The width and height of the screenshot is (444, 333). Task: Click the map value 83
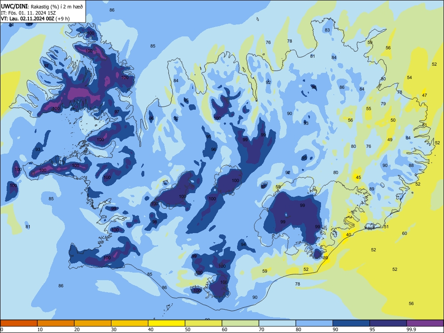pyautogui.click(x=327, y=30)
